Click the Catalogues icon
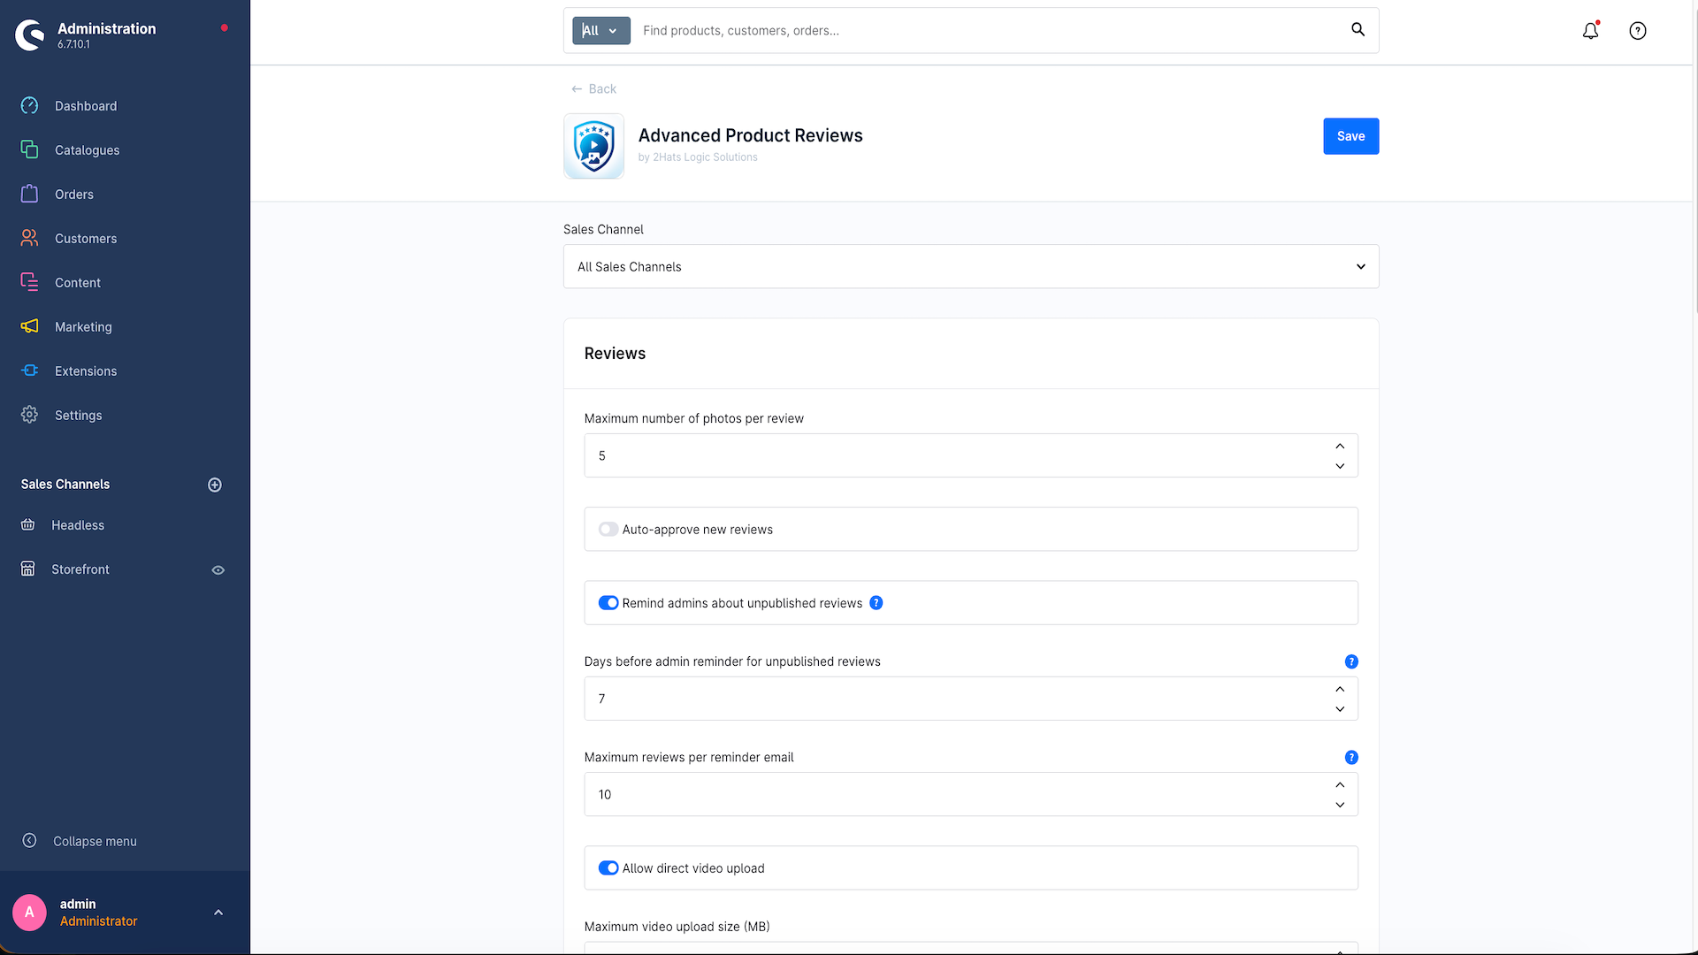Image resolution: width=1698 pixels, height=955 pixels. tap(29, 149)
